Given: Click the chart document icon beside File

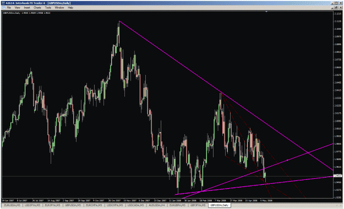Looking at the screenshot, I should [x=3, y=8].
